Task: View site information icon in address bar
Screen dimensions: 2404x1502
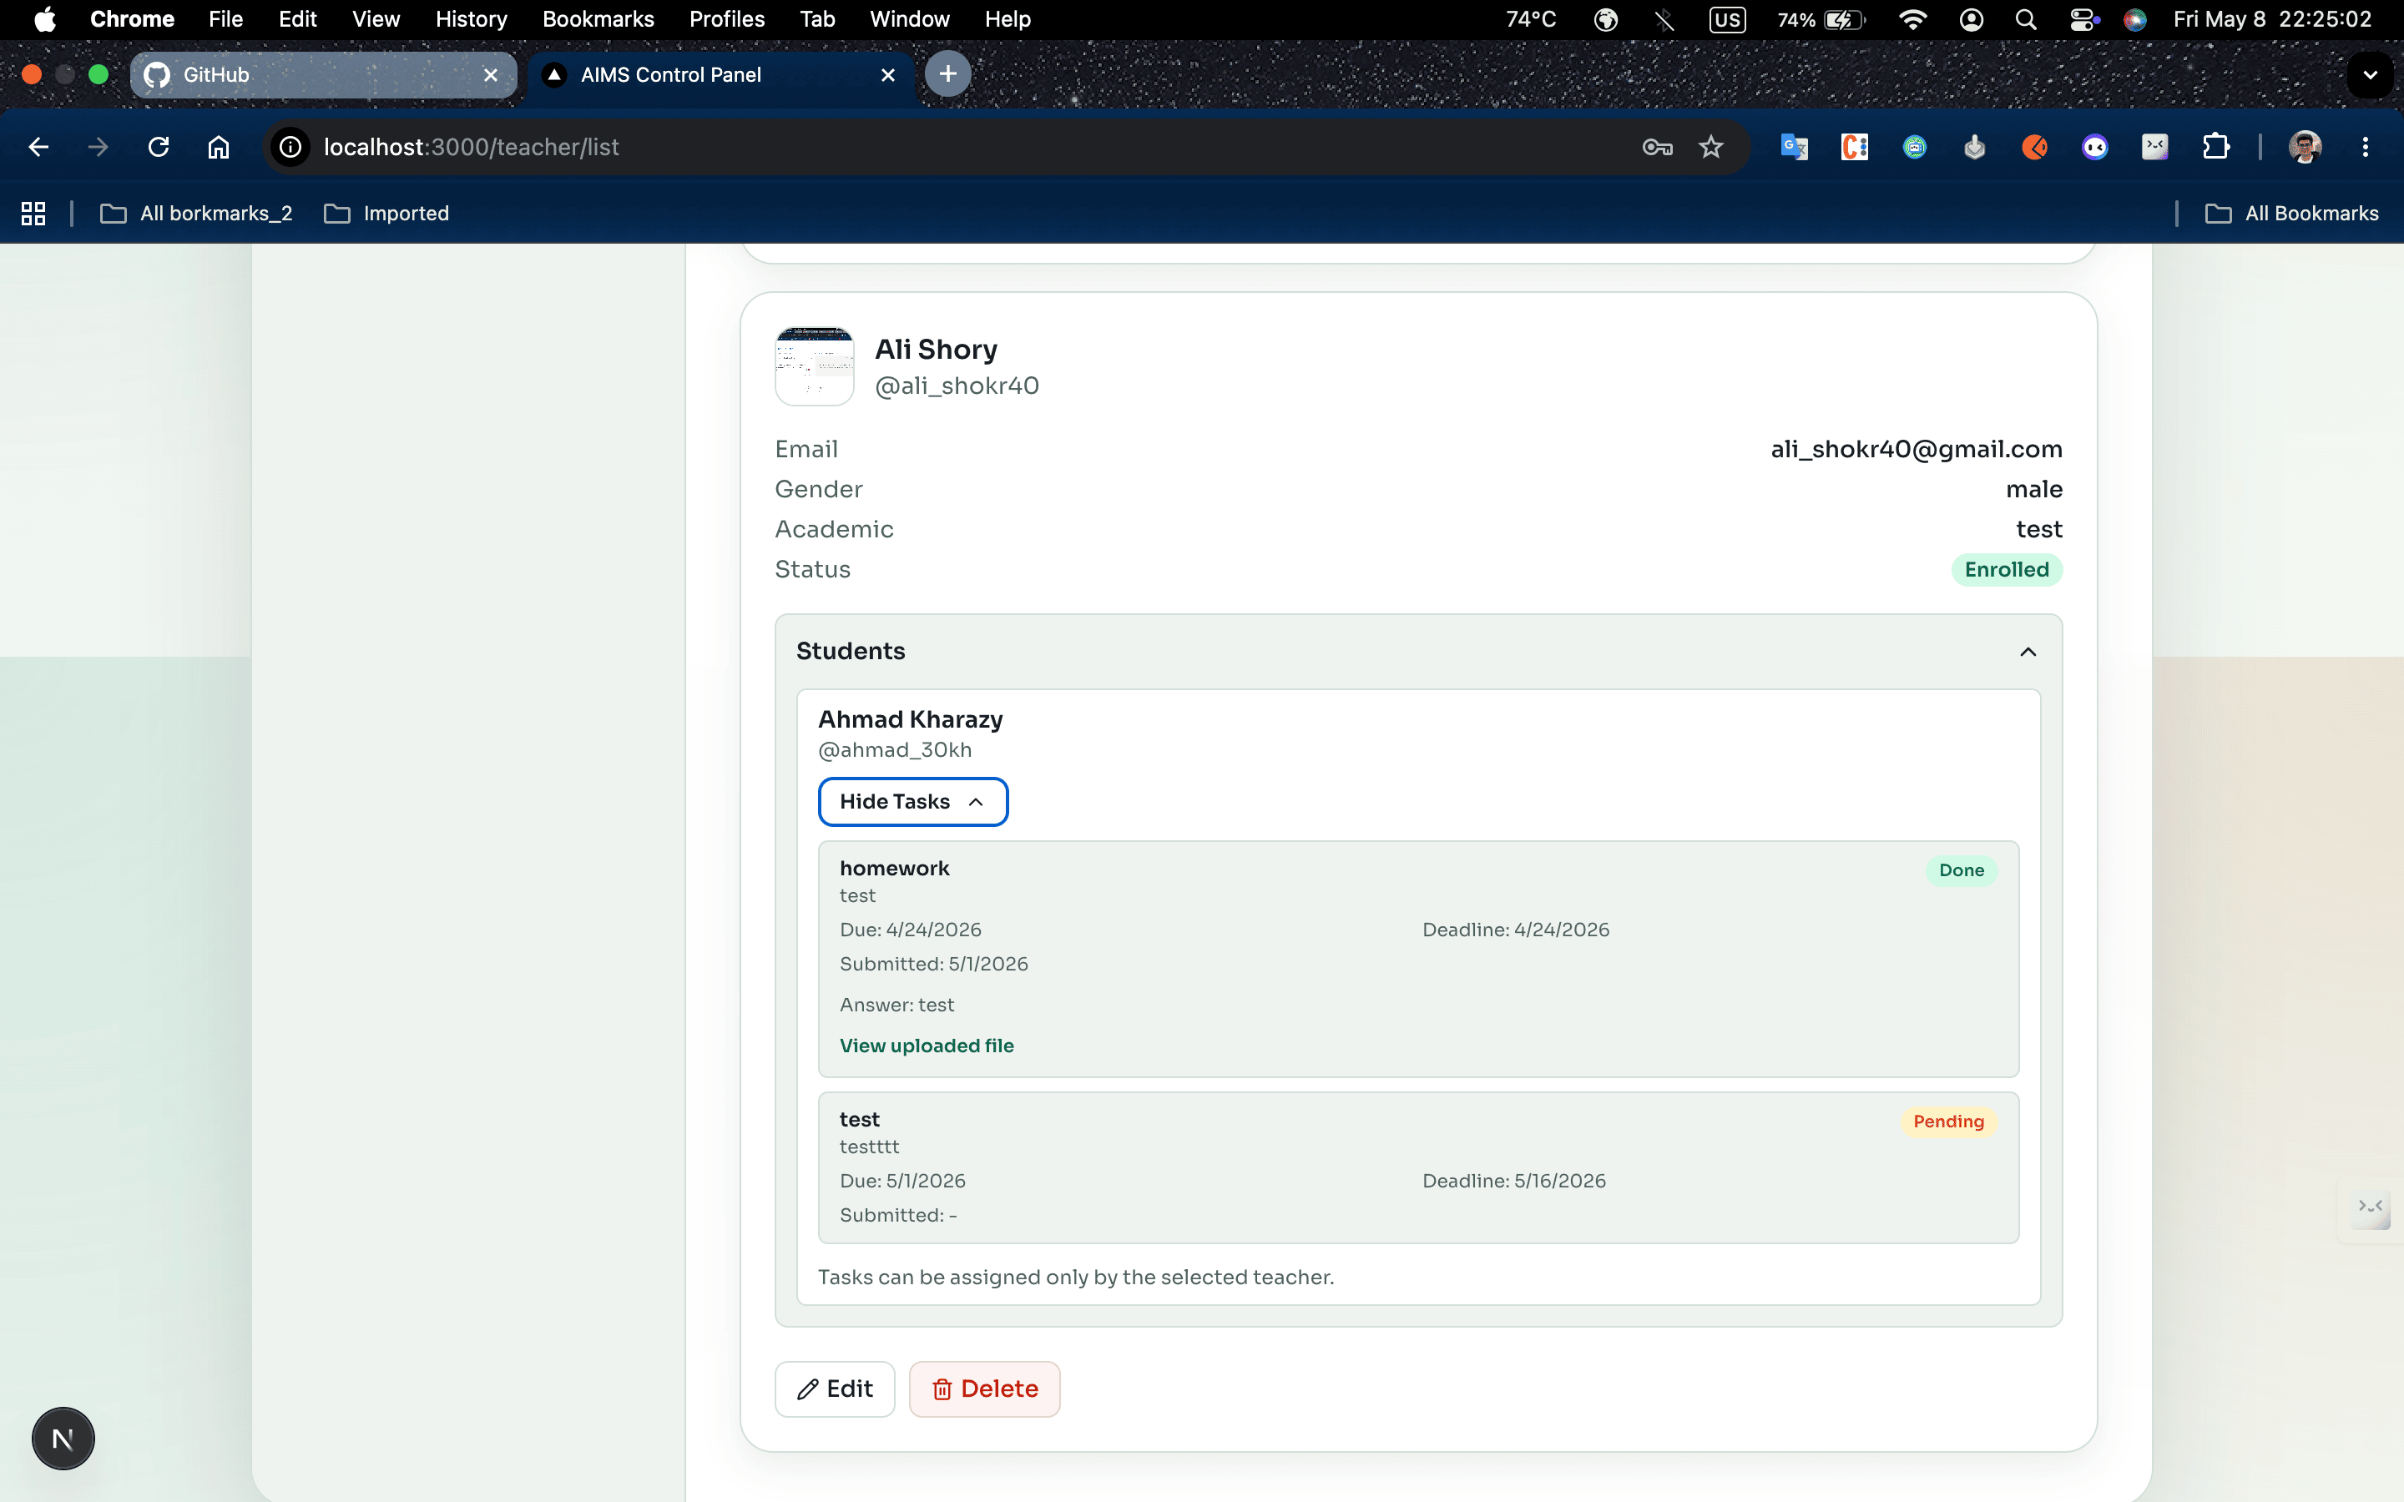Action: point(290,147)
